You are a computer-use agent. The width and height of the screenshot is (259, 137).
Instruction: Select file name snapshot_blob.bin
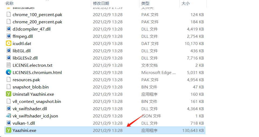(31, 87)
